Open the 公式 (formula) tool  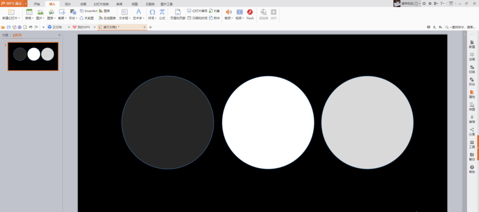coord(162,13)
